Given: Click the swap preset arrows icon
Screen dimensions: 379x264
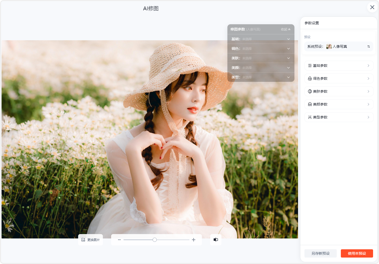Looking at the screenshot, I should click(x=368, y=46).
